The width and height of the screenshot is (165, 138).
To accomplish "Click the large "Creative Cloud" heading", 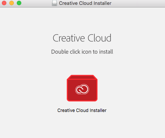I will point(82,38).
